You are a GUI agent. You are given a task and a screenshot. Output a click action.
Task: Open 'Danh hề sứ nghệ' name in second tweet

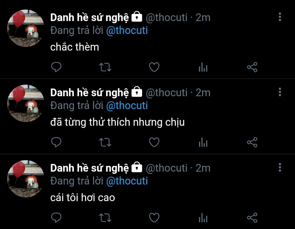pyautogui.click(x=90, y=93)
